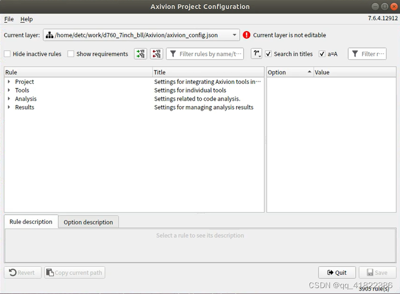Image resolution: width=400 pixels, height=294 pixels.
Task: Click the Title column header
Action: (209, 72)
